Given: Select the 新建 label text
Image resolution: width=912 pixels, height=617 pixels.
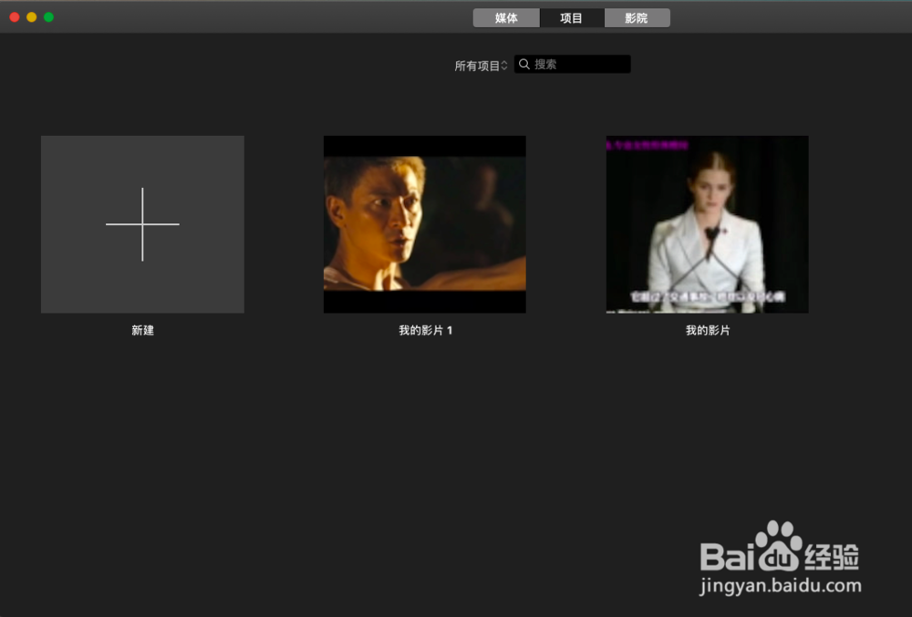Looking at the screenshot, I should (x=142, y=331).
